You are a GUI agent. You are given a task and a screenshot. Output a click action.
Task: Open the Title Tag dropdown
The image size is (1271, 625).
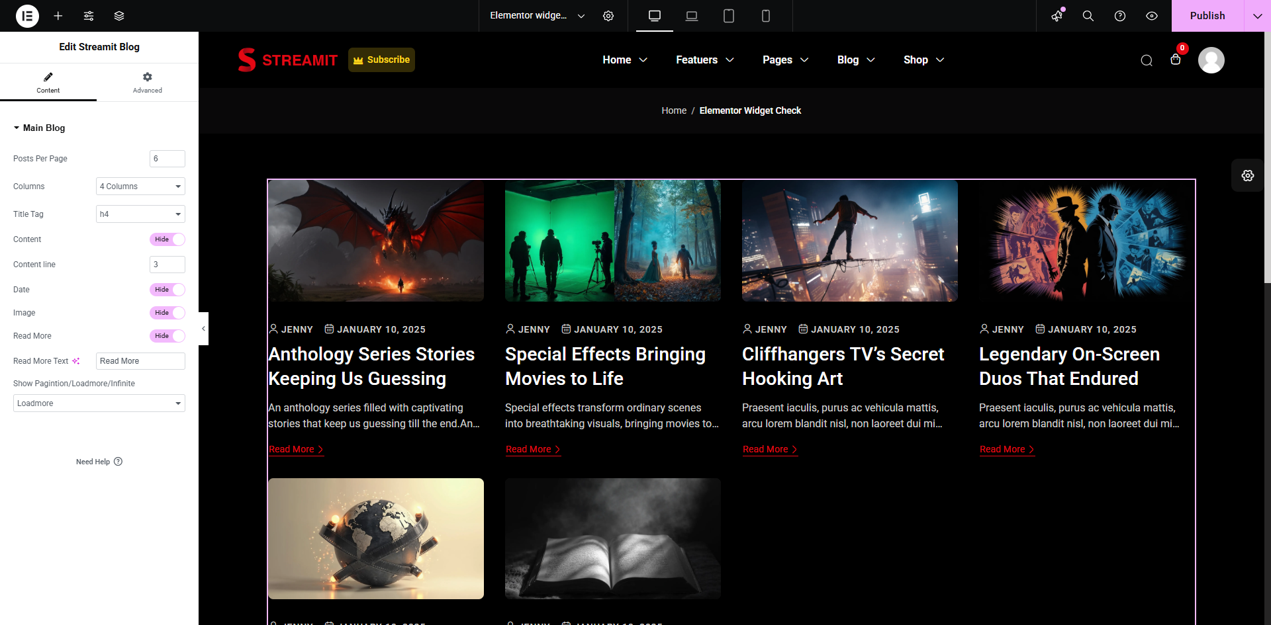[140, 214]
